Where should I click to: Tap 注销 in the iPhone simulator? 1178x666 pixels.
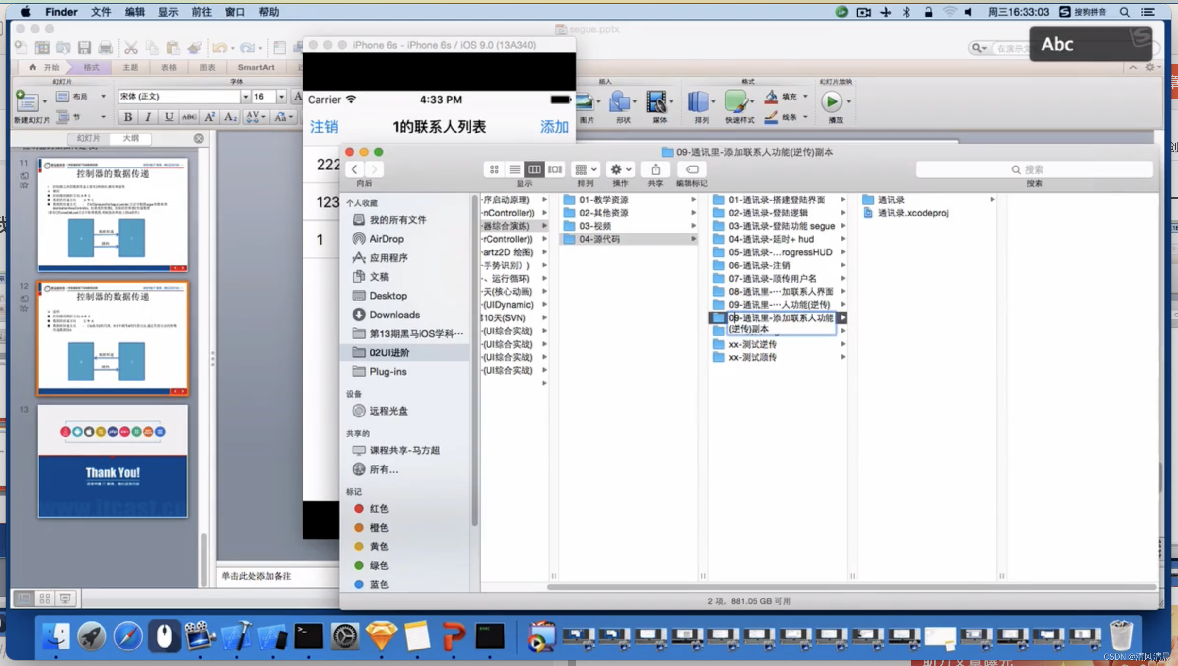(324, 127)
